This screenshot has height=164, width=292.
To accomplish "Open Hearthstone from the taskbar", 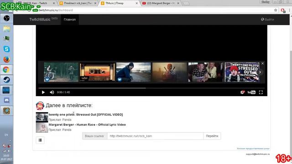I will (6, 111).
